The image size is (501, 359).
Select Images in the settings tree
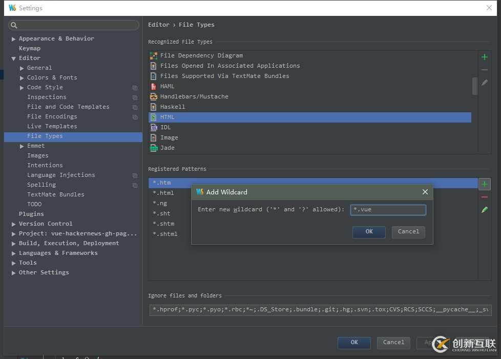tap(38, 155)
